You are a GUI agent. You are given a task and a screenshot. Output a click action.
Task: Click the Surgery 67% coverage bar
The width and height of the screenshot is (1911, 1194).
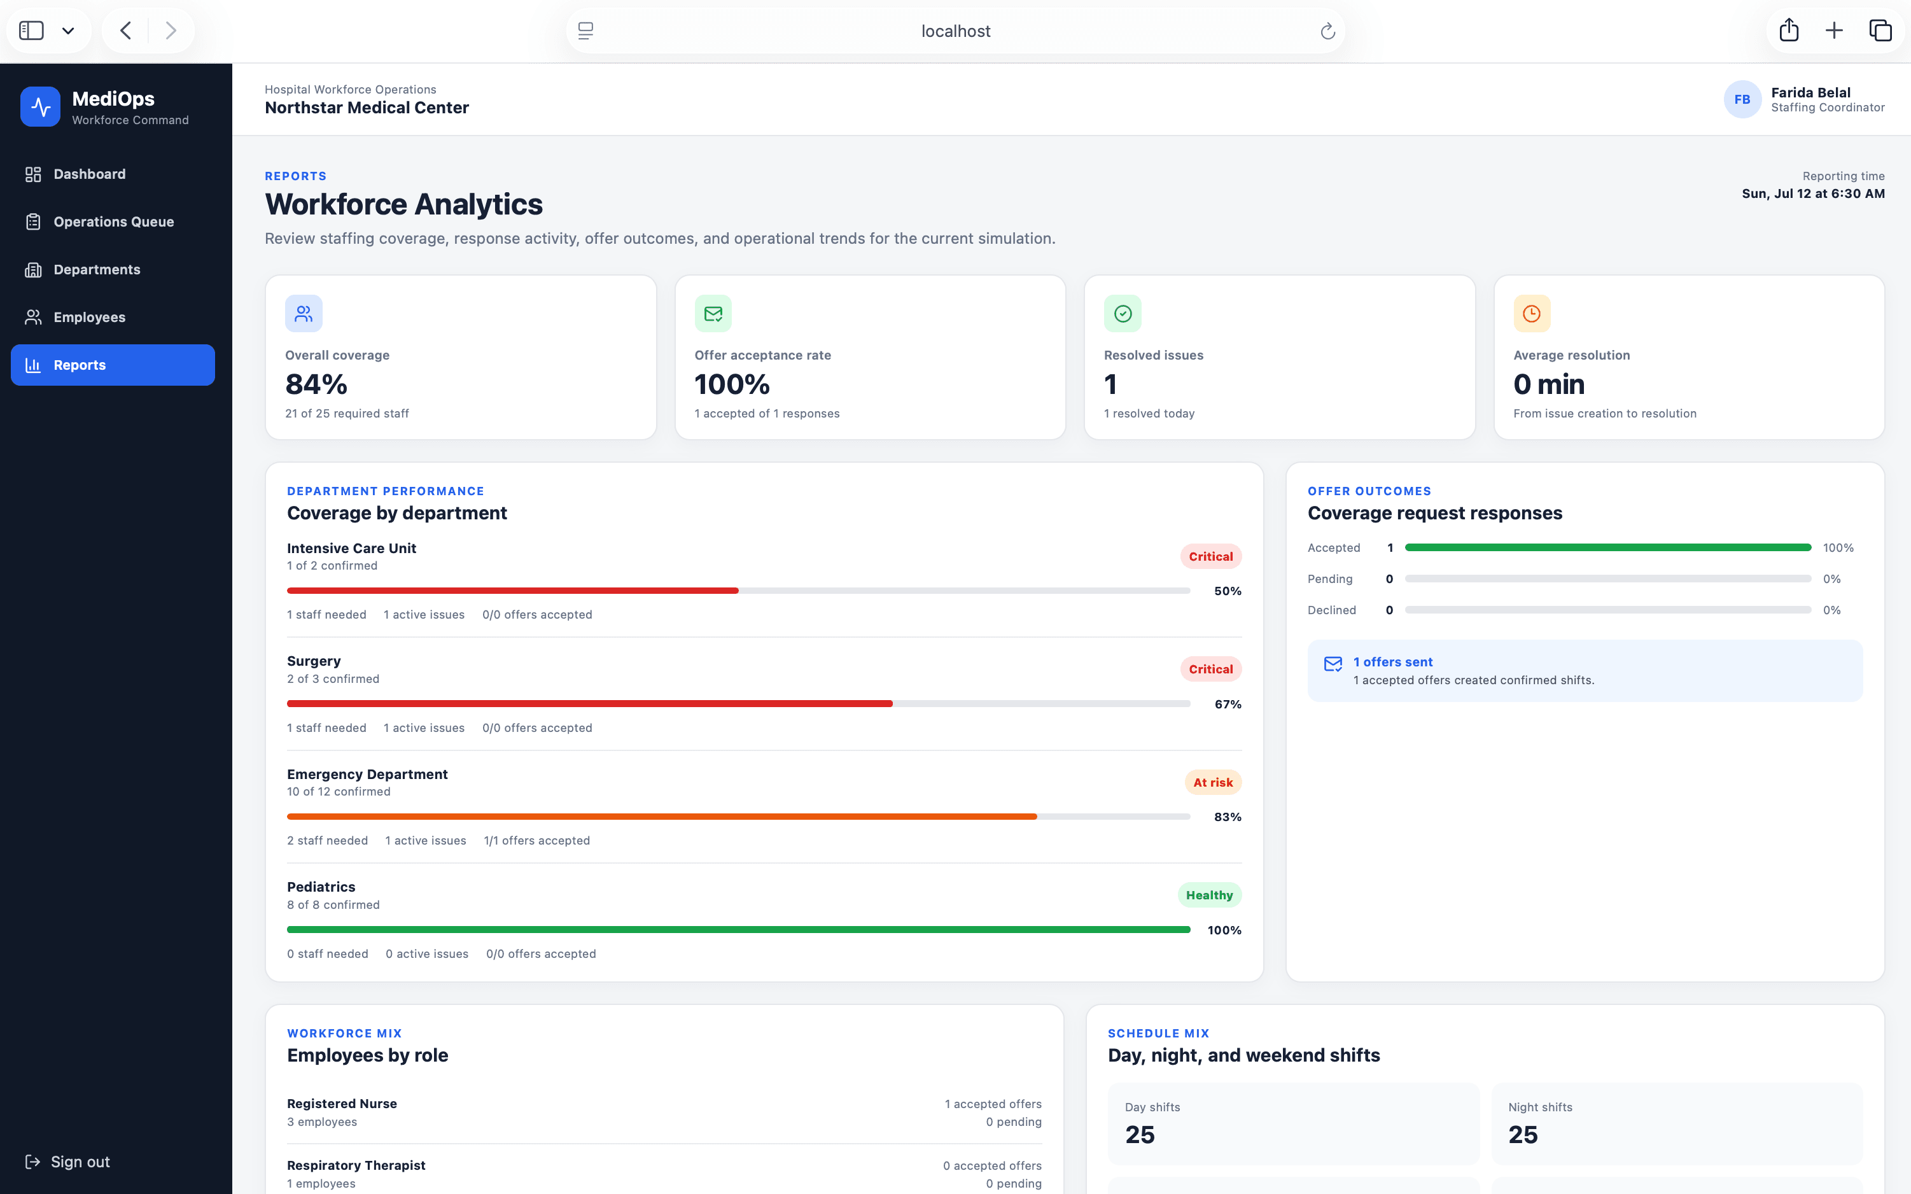pyautogui.click(x=738, y=704)
